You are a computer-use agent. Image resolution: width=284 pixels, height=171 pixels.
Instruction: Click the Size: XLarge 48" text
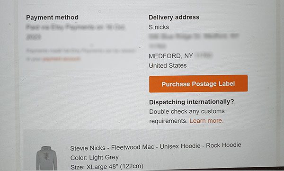pyautogui.click(x=106, y=166)
